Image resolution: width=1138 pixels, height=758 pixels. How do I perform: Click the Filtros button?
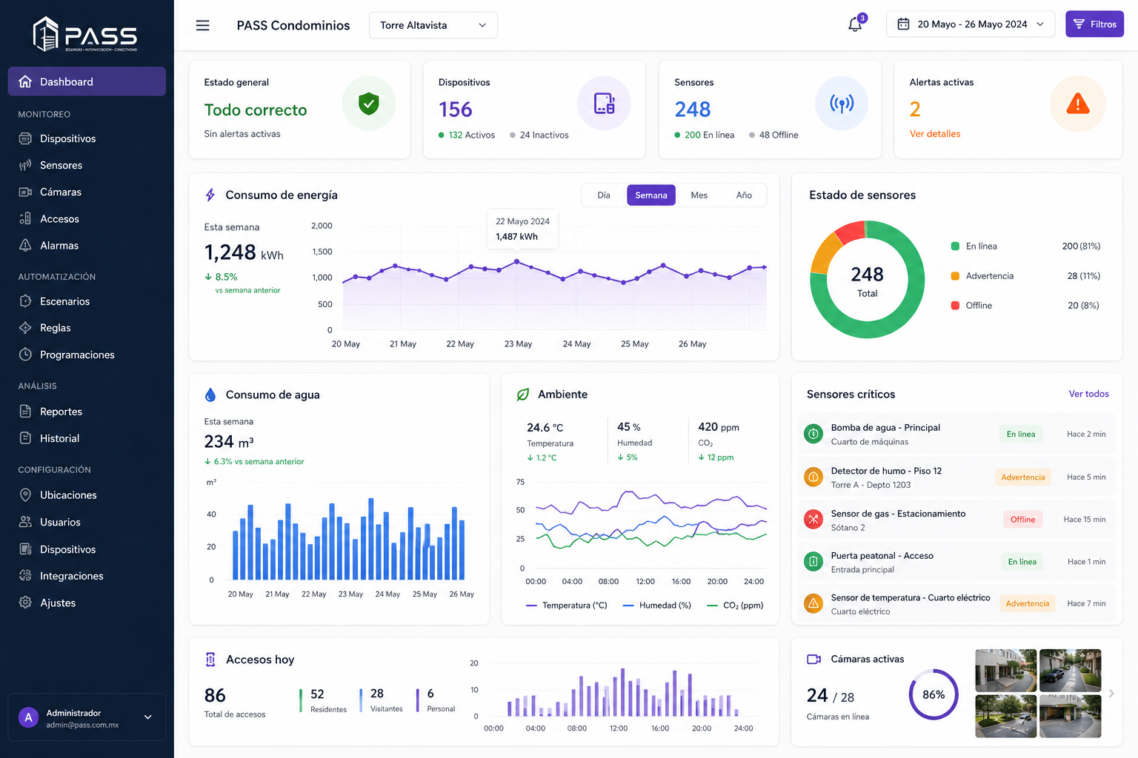coord(1095,24)
